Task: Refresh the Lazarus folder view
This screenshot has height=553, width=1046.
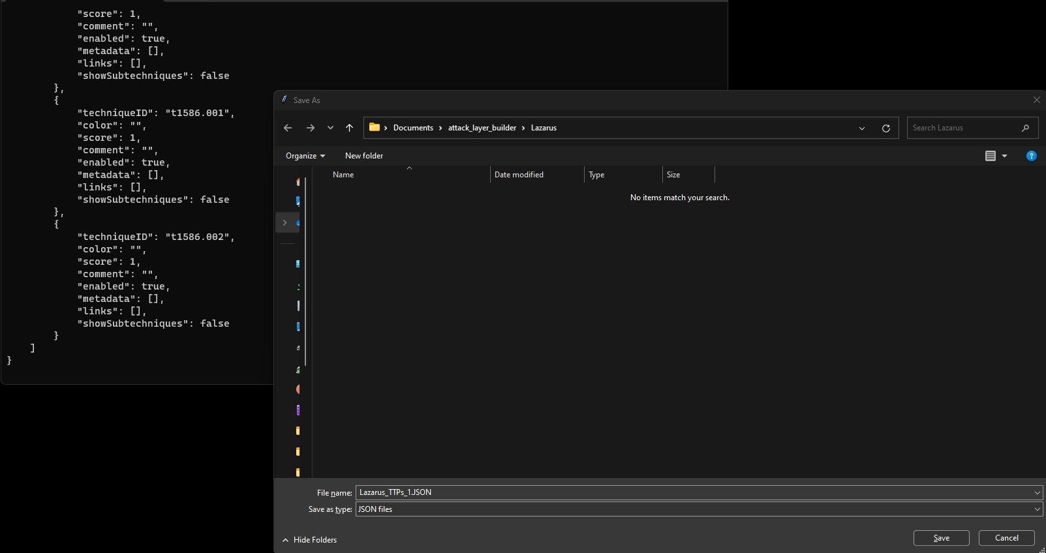Action: (x=886, y=128)
